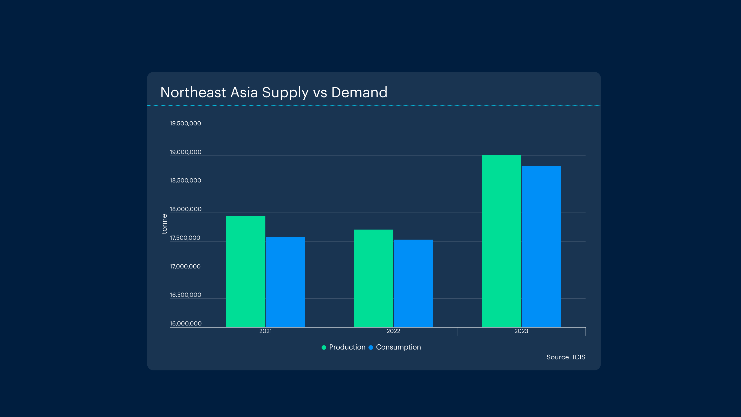Click the 2022 x-axis label

coord(393,331)
